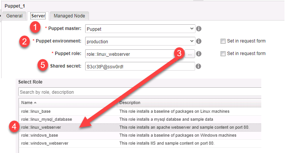Click info icon next to Puppet master
Screen dimensions: 286x153
tap(199, 28)
